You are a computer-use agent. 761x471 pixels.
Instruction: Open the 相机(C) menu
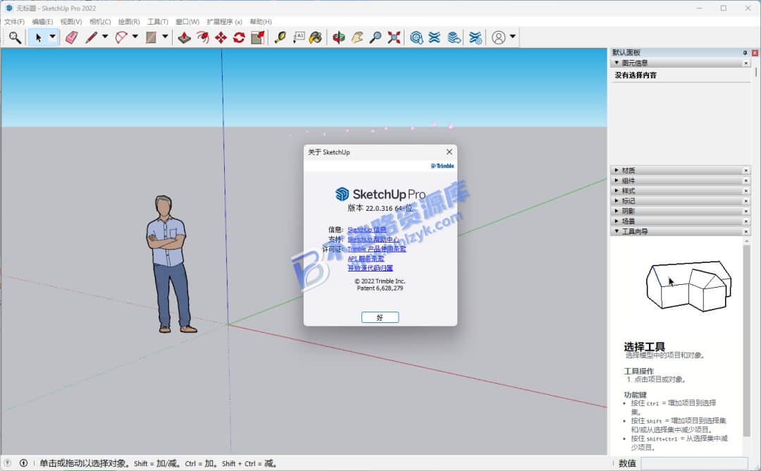[x=100, y=22]
